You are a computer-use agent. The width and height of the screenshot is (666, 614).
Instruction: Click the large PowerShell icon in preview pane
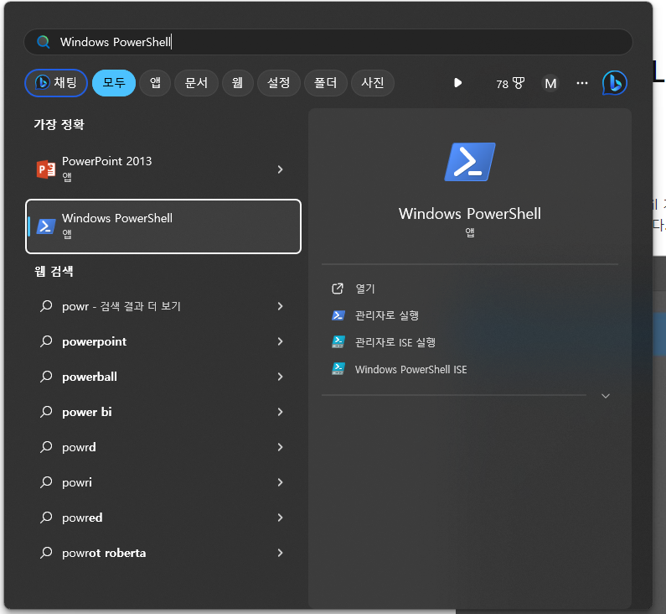coord(470,162)
